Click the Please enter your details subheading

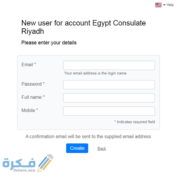[x=49, y=43]
